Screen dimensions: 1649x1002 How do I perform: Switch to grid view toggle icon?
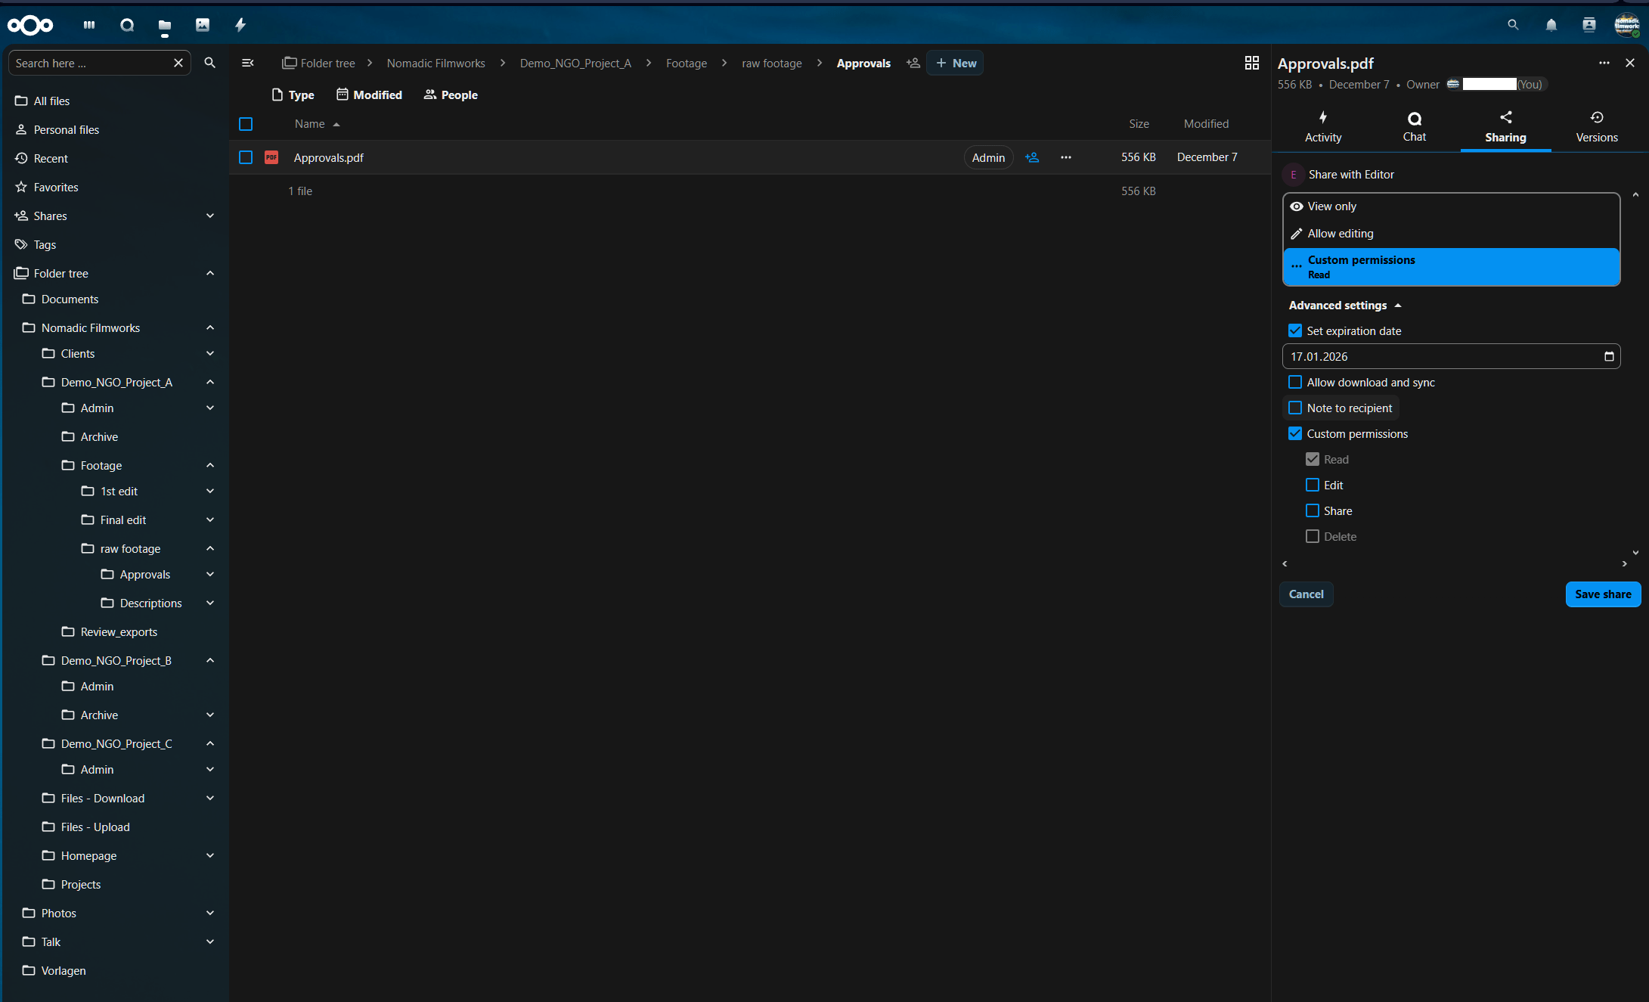[x=1251, y=63]
